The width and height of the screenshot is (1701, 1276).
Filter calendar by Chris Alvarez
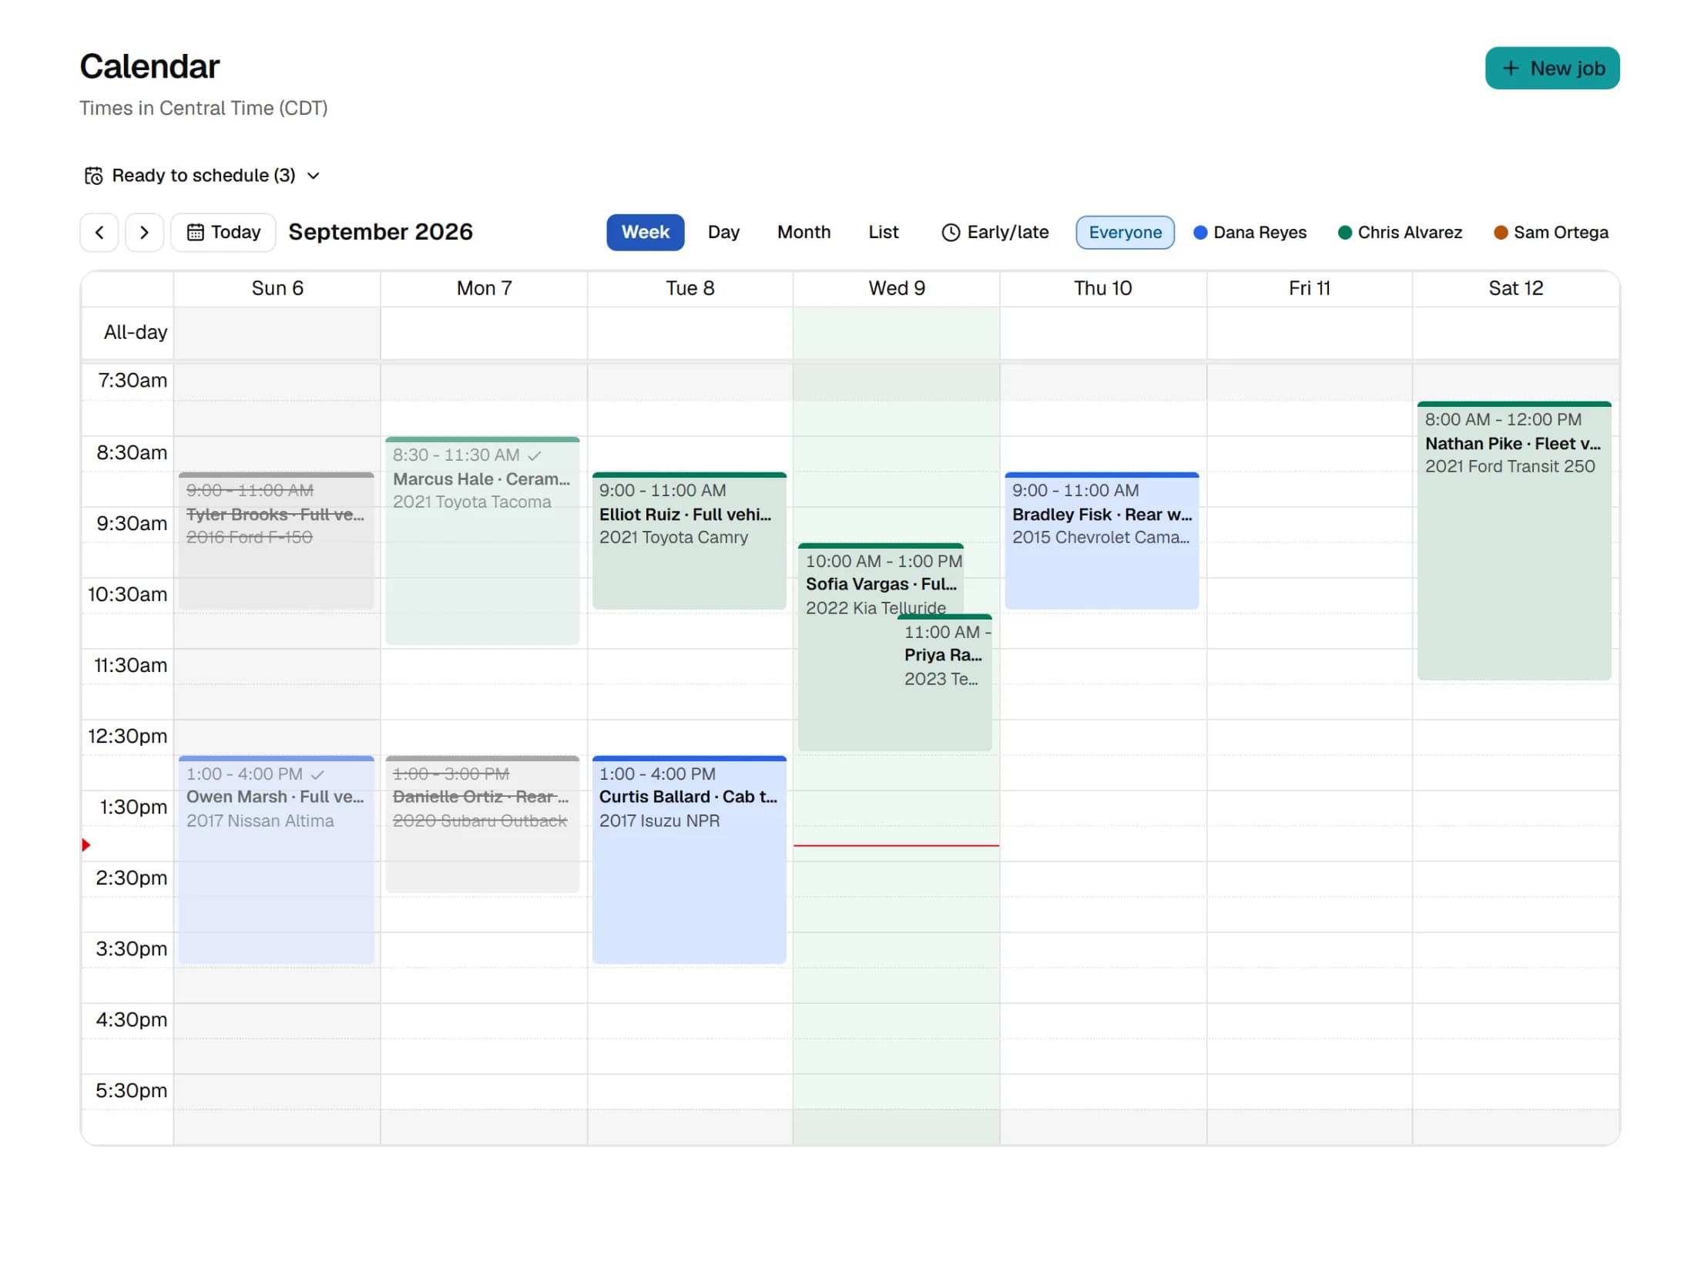(1400, 232)
